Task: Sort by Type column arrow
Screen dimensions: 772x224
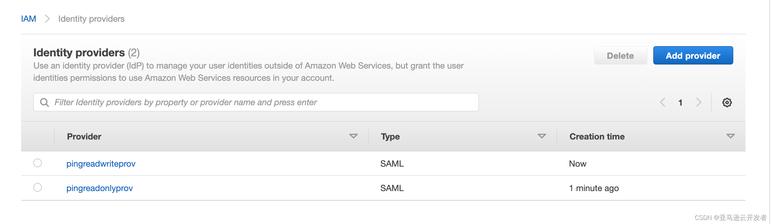Action: (x=542, y=136)
